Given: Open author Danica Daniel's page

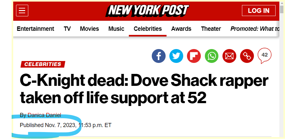Looking at the screenshot, I should (x=44, y=115).
